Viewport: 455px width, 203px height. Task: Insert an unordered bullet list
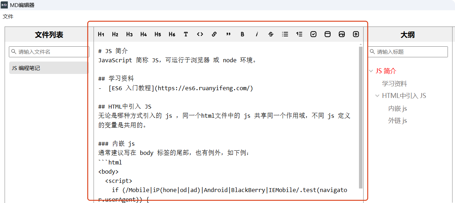click(x=285, y=34)
